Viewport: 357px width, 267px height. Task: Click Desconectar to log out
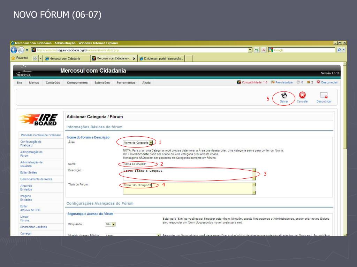click(327, 82)
